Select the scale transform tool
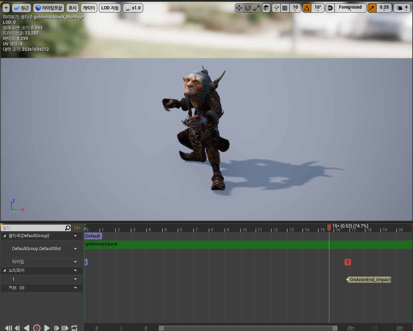Image resolution: width=413 pixels, height=331 pixels. click(256, 8)
